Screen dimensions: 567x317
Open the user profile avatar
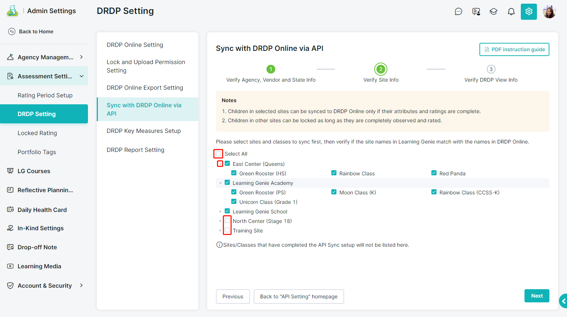click(549, 12)
